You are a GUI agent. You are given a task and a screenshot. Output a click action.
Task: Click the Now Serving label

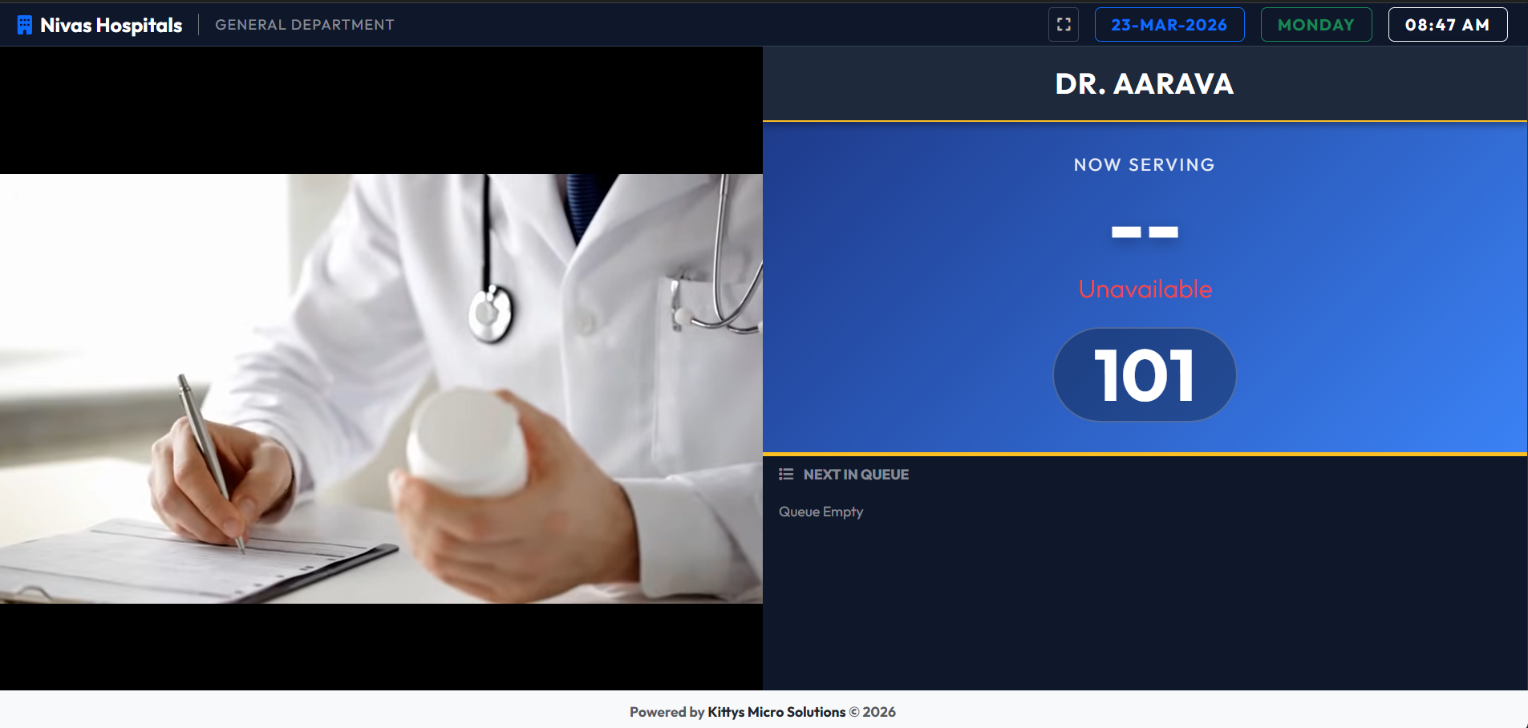tap(1144, 165)
